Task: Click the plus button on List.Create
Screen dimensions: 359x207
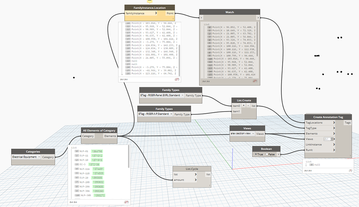Action: (x=243, y=106)
